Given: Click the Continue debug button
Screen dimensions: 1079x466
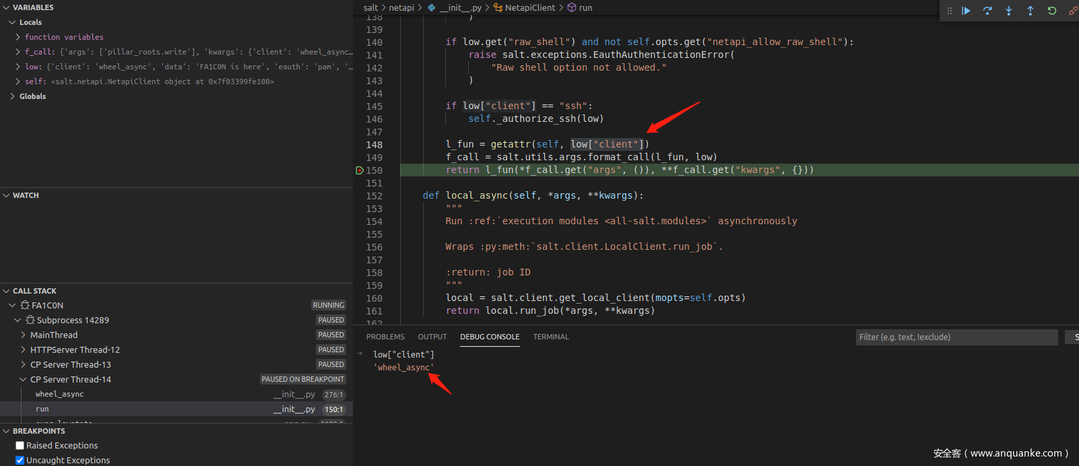Looking at the screenshot, I should (966, 11).
